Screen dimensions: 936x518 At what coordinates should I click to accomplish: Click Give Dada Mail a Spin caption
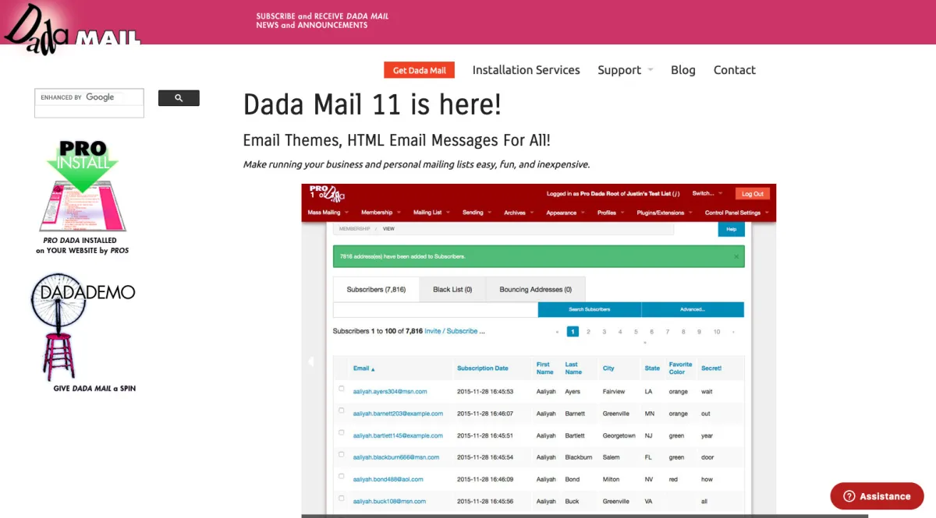94,388
